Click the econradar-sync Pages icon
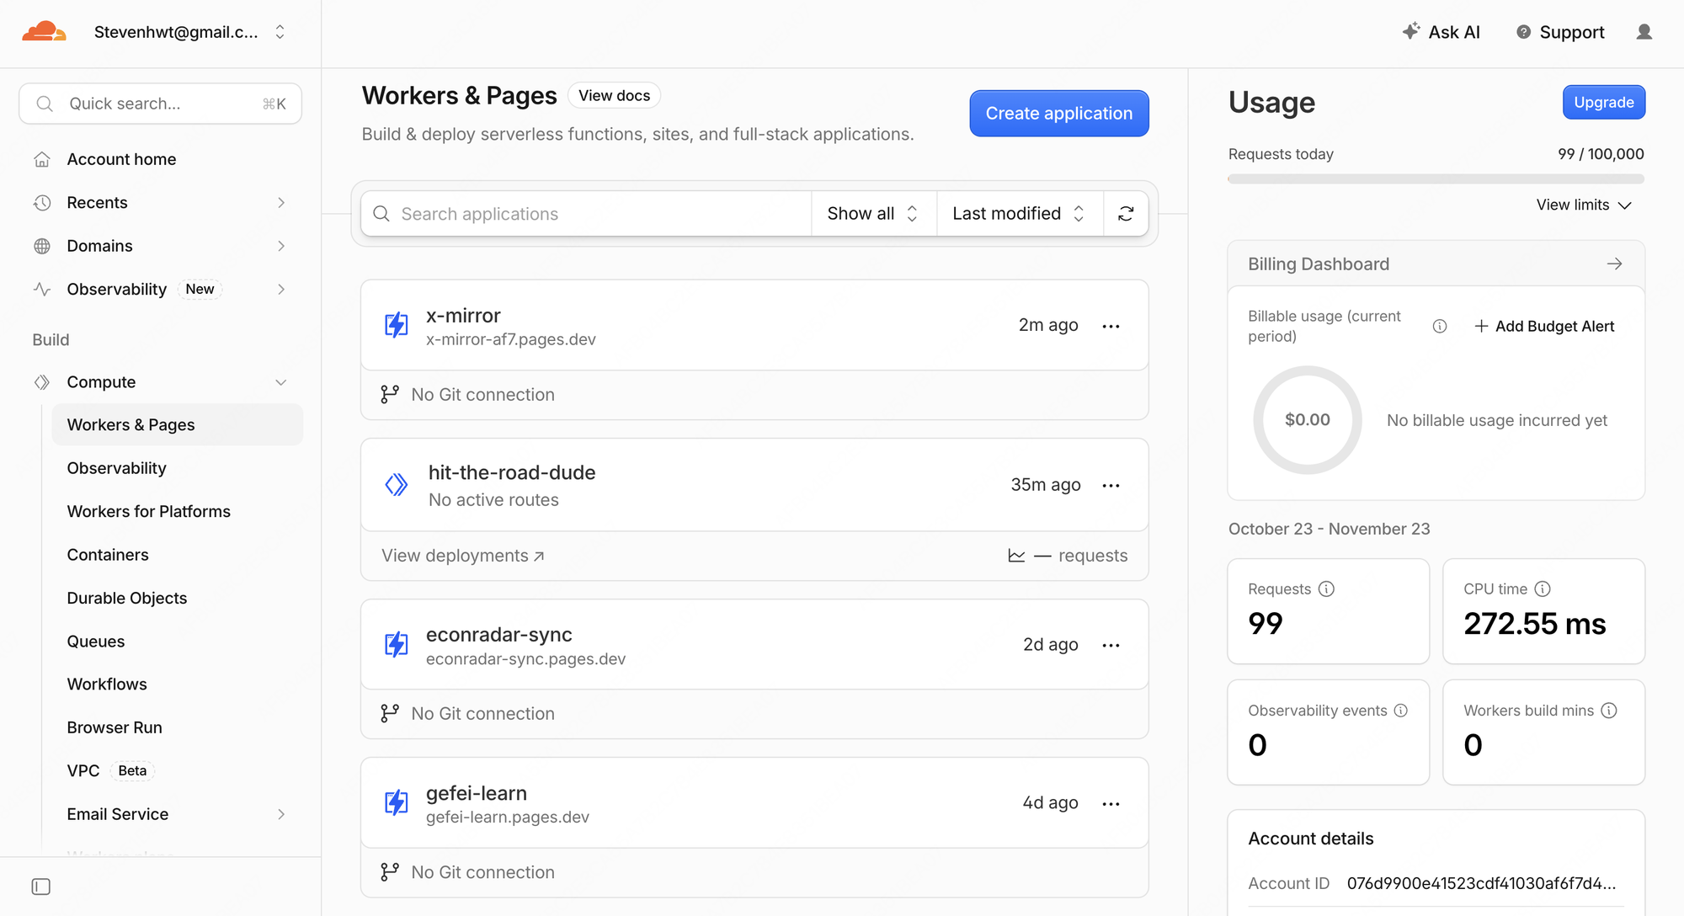Viewport: 1684px width, 916px height. pos(396,644)
